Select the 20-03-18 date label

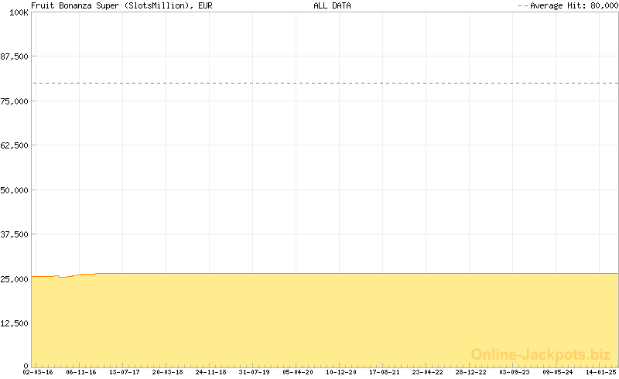tap(167, 372)
